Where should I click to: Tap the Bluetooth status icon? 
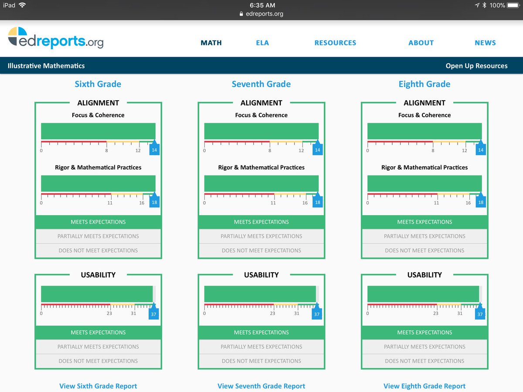(x=484, y=5)
